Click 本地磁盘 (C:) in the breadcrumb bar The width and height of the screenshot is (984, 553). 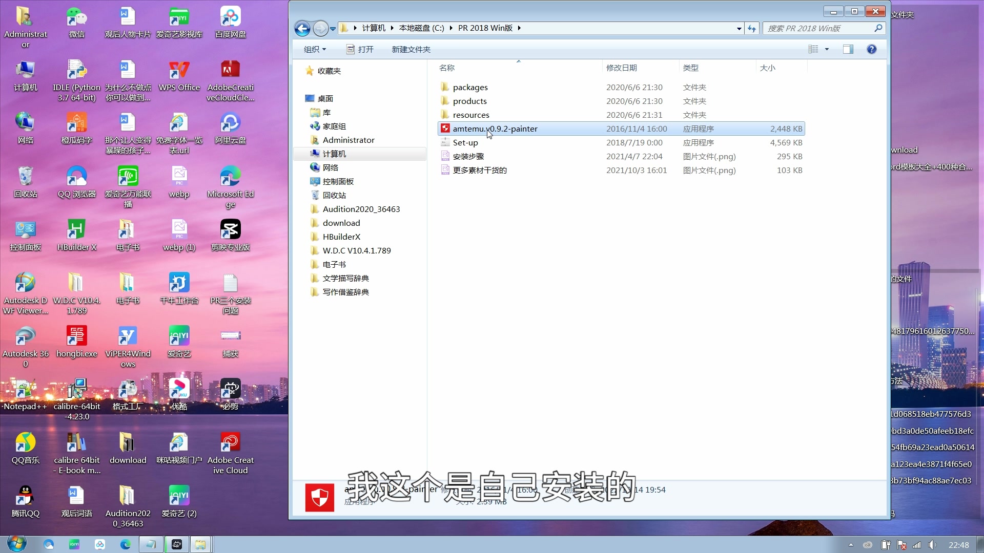(421, 28)
